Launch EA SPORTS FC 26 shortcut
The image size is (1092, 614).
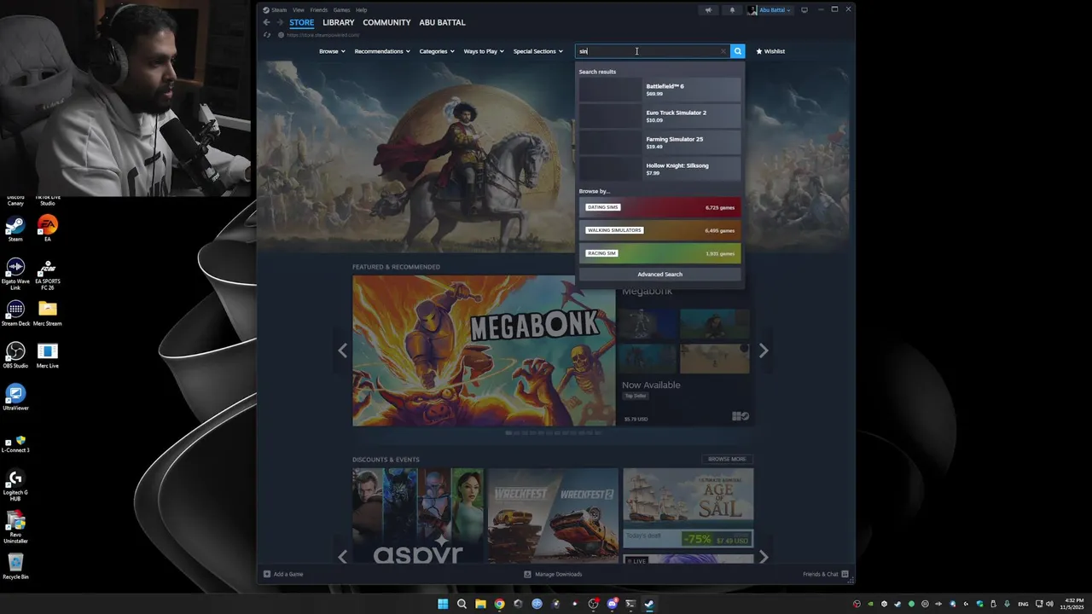point(48,274)
